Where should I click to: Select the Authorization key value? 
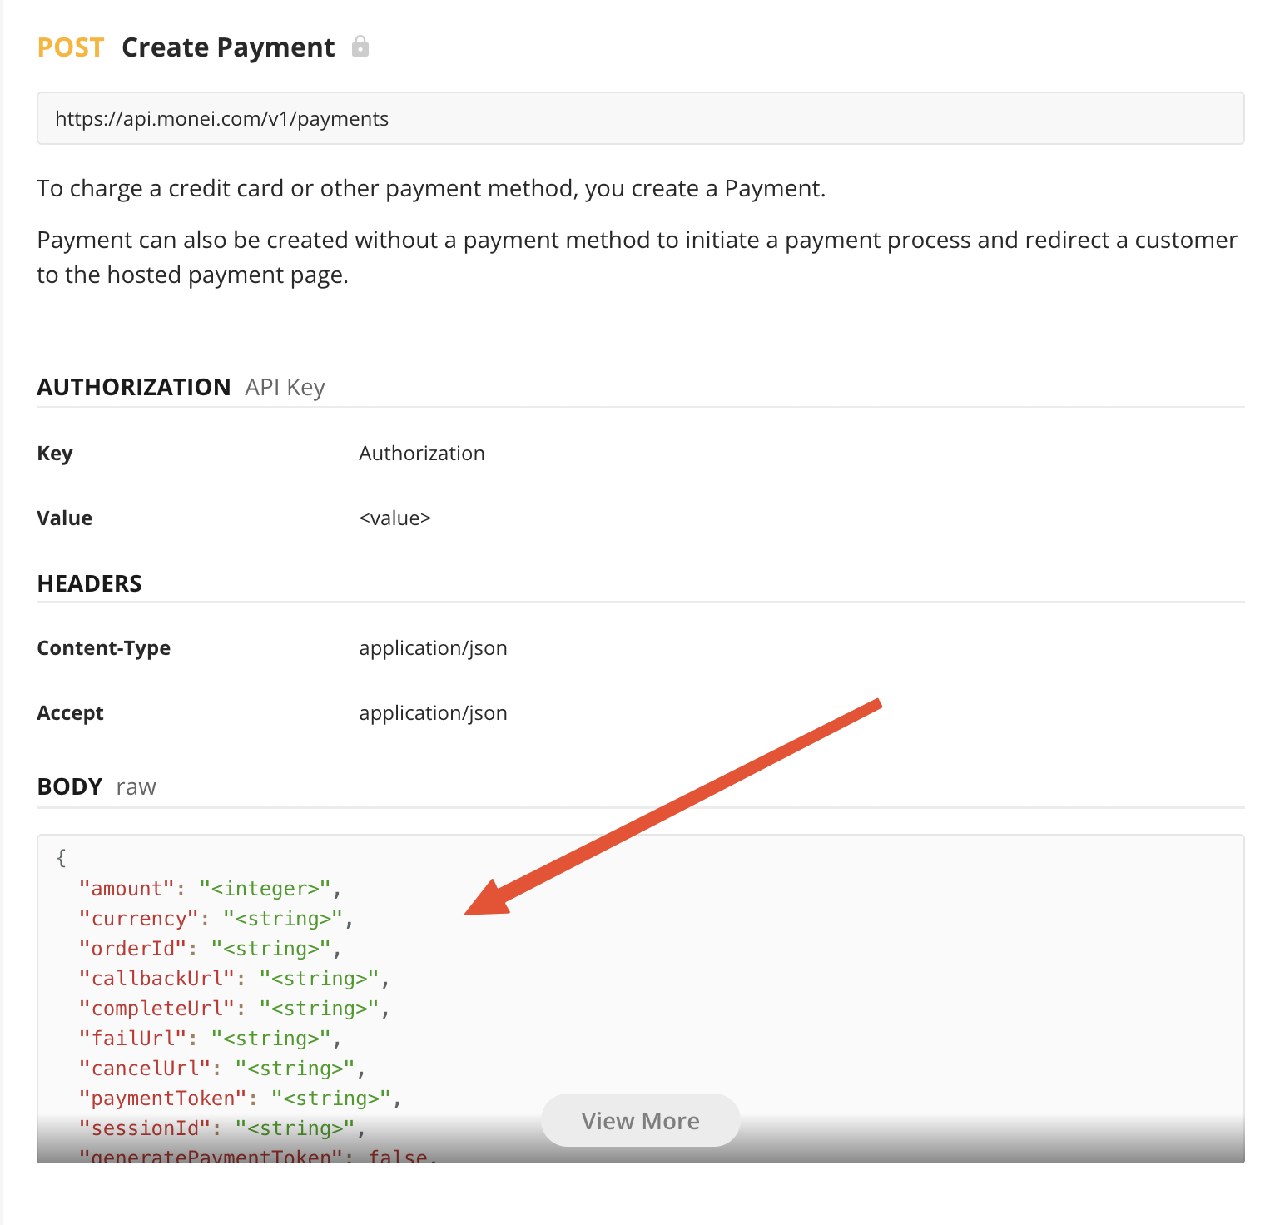[421, 453]
